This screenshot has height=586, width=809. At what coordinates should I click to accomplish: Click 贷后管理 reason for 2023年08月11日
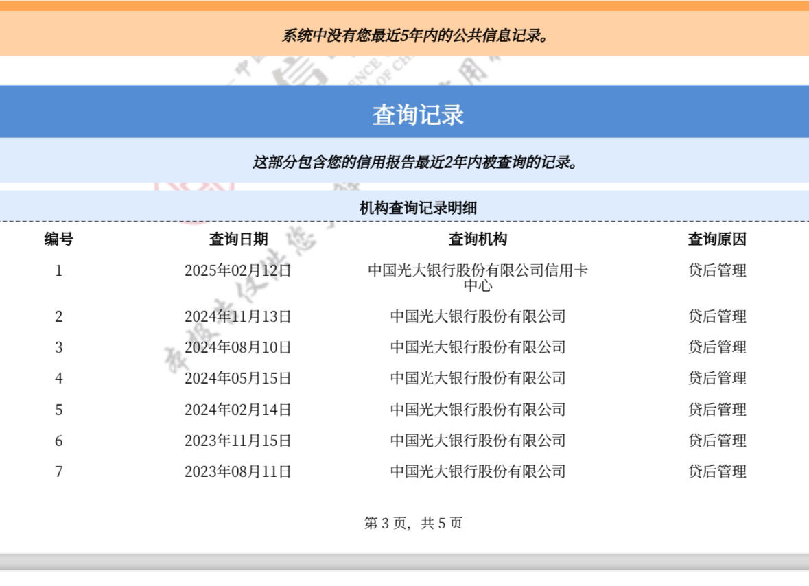(x=717, y=472)
